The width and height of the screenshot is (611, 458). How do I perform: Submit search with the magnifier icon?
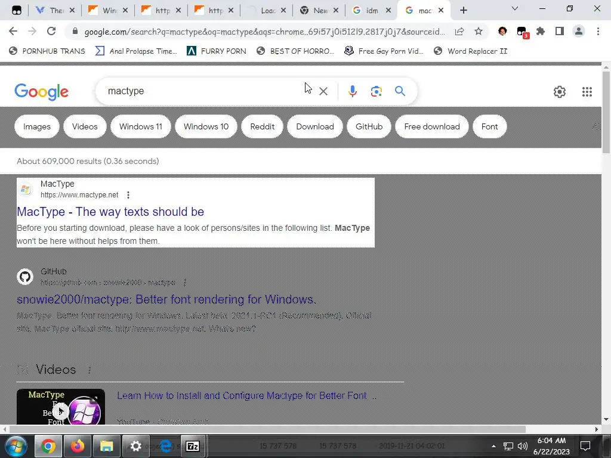400,91
